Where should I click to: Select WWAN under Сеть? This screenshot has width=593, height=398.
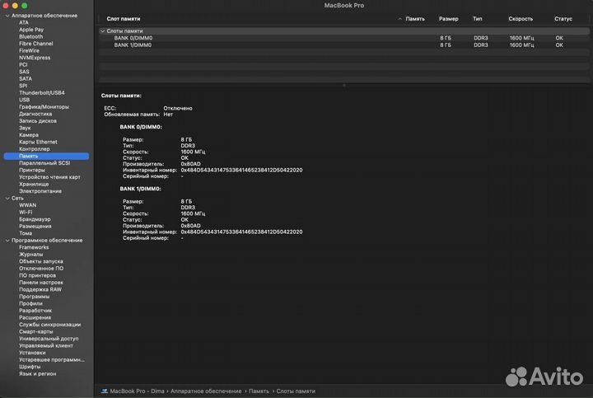pos(28,205)
